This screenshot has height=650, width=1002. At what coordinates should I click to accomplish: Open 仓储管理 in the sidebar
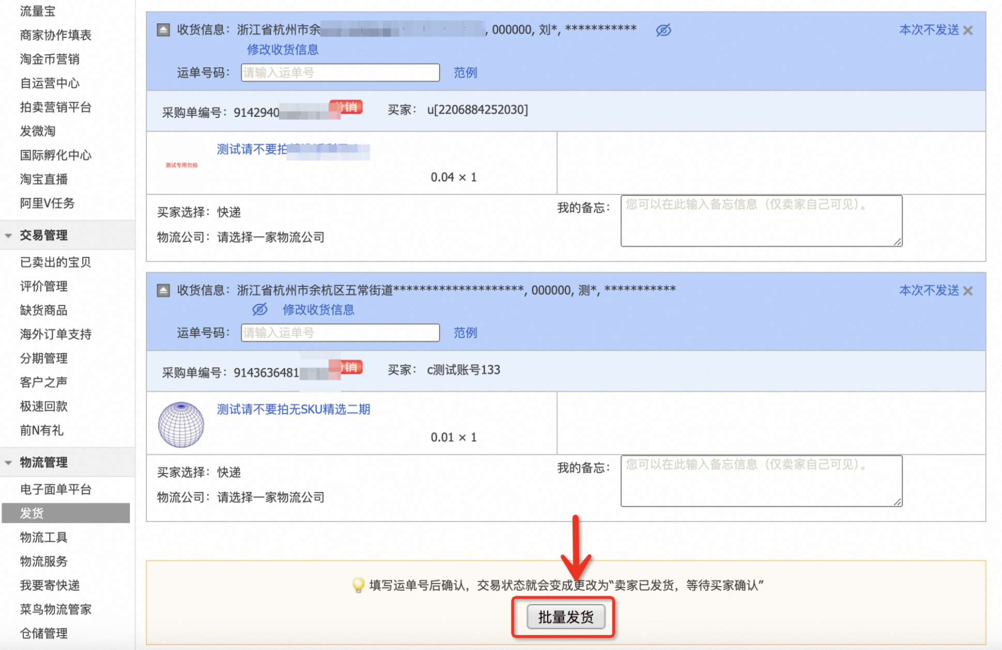click(x=44, y=633)
